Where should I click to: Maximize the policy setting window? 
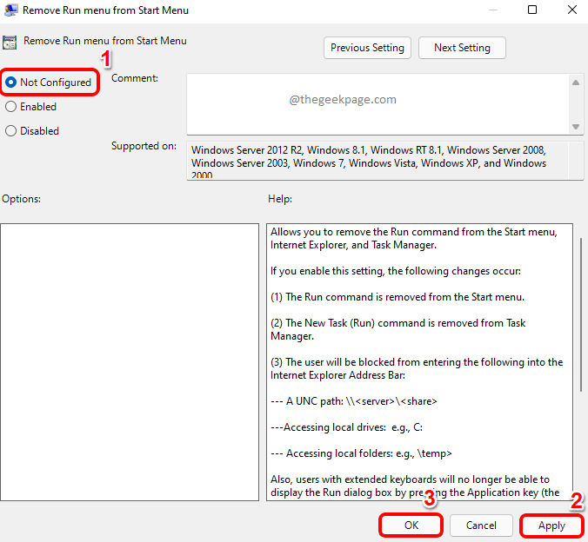pos(532,10)
